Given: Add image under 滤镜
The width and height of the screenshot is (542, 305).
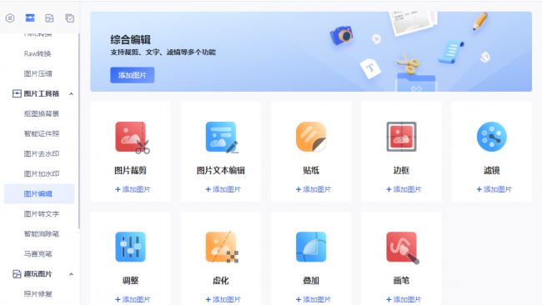Looking at the screenshot, I should coord(494,189).
